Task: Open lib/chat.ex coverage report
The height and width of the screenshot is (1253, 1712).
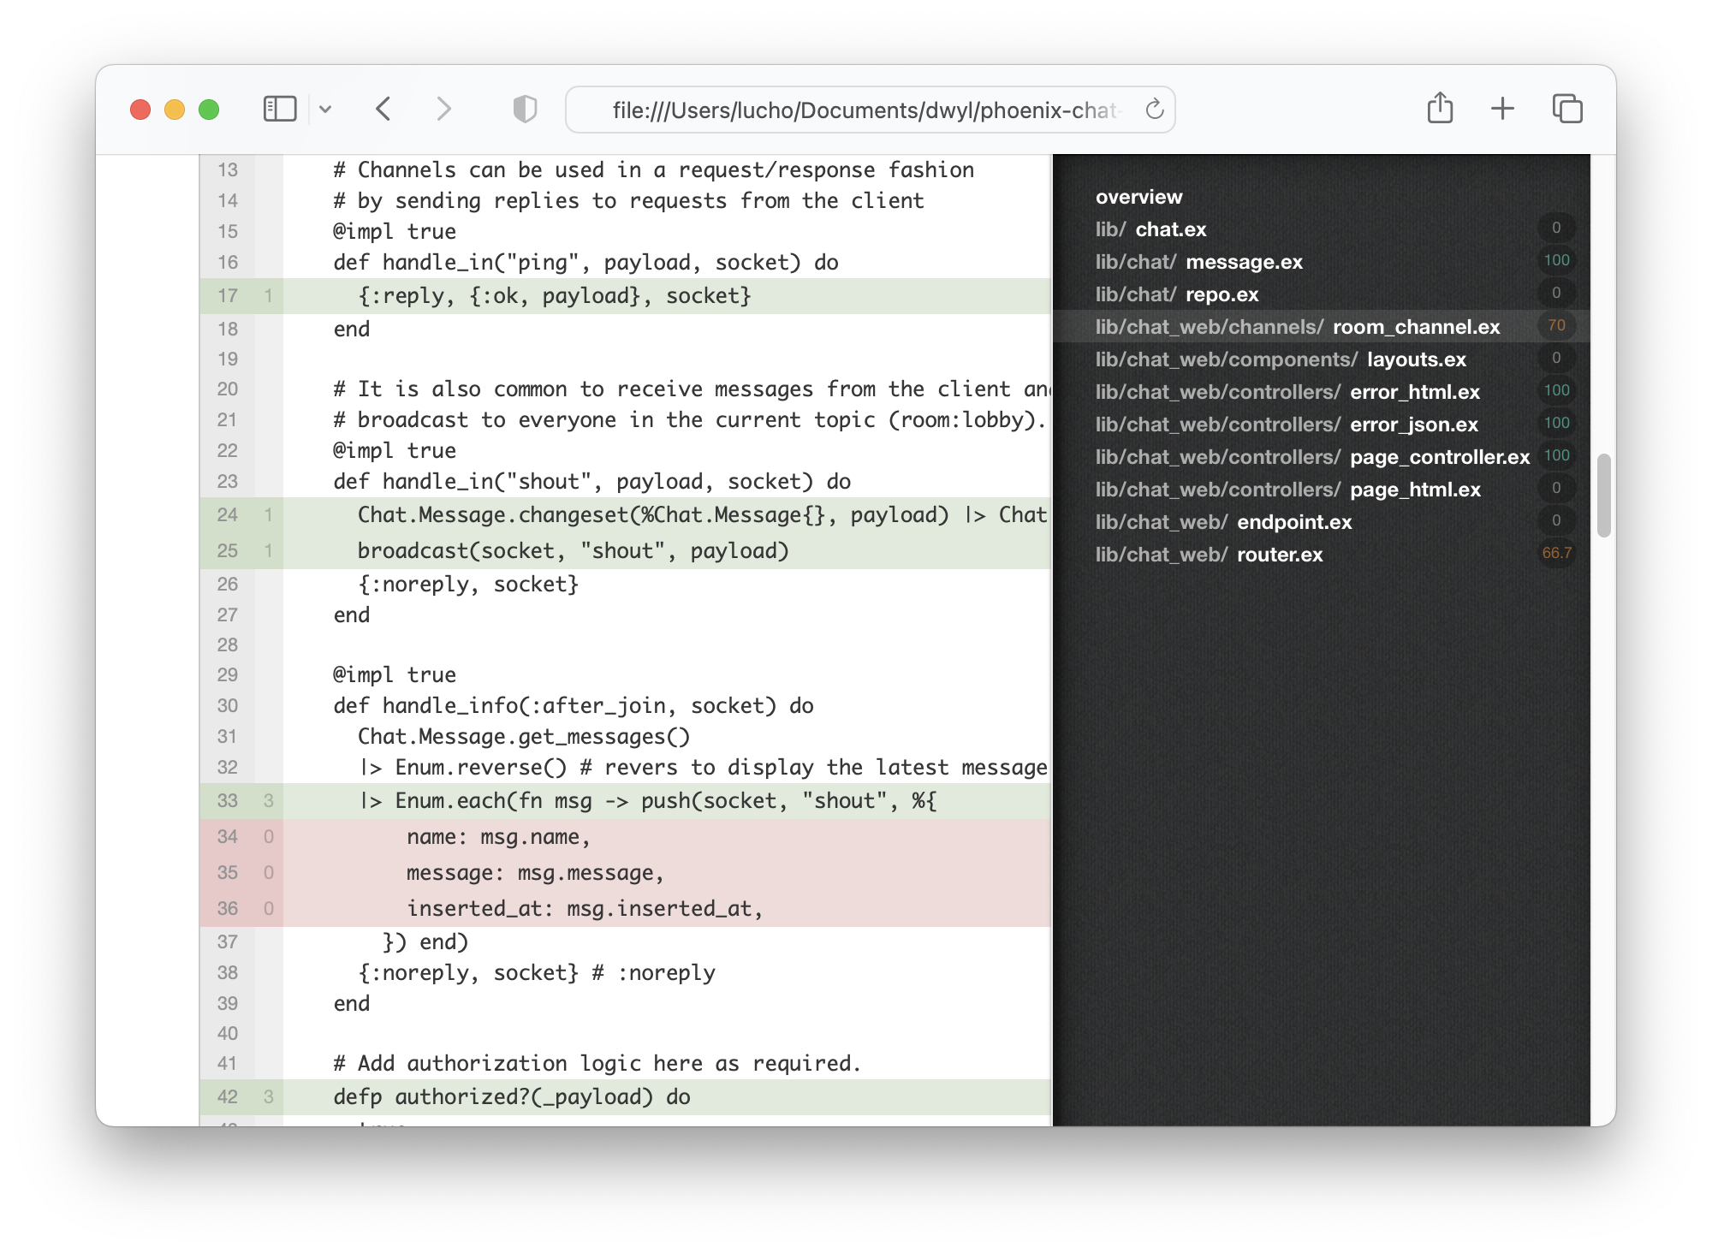Action: pos(1170,229)
